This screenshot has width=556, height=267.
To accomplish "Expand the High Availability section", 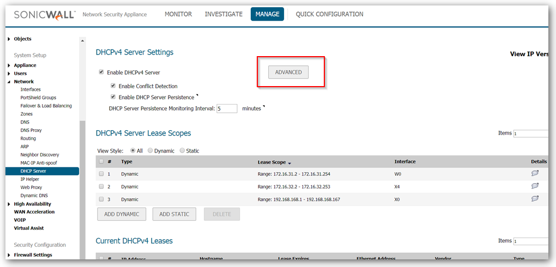I will (x=9, y=204).
